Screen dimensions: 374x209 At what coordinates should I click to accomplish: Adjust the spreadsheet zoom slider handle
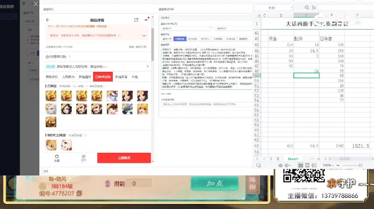pyautogui.click(x=360, y=165)
